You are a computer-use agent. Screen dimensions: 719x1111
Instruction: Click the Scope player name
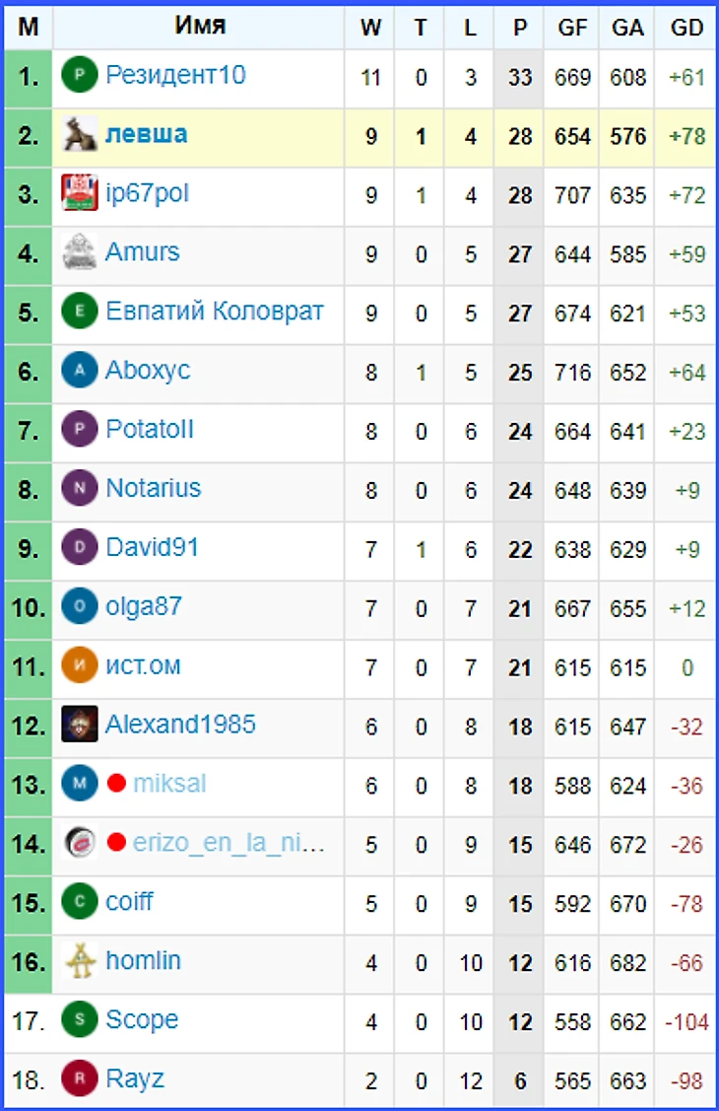[142, 1019]
